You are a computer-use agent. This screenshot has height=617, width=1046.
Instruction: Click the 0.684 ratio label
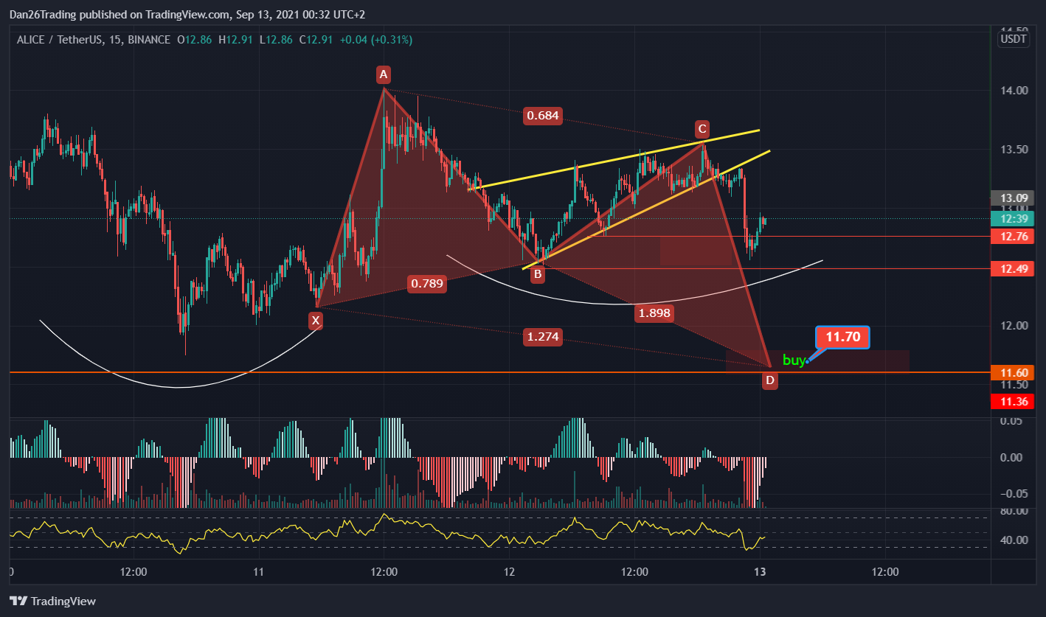(542, 115)
